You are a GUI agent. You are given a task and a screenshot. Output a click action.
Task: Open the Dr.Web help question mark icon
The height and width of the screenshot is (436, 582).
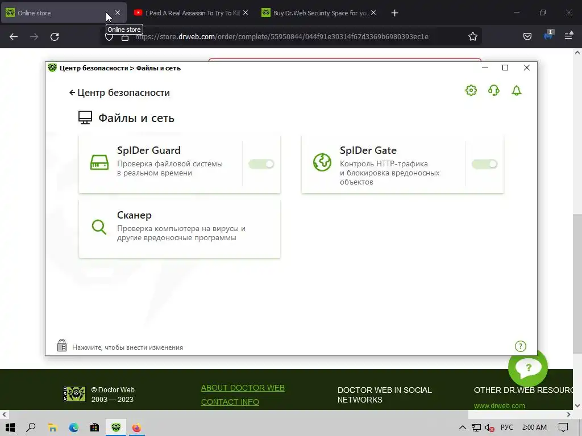(x=521, y=346)
